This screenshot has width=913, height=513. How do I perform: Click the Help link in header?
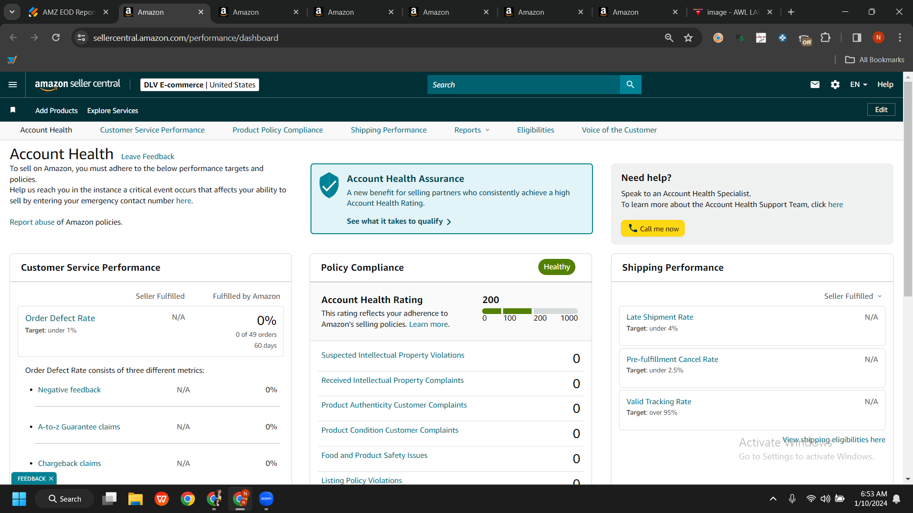pyautogui.click(x=885, y=85)
